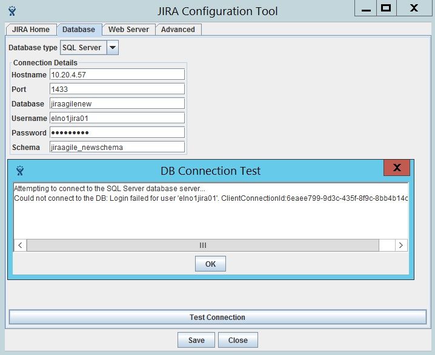Viewport: 435px width, 355px height.
Task: Click the JIRA icon in DB Connection Test dialog
Action: coord(20,171)
